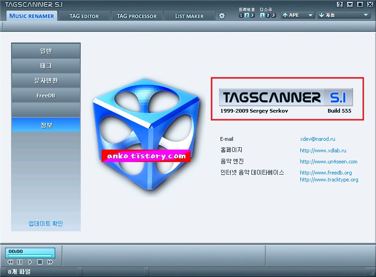The height and width of the screenshot is (277, 376).
Task: Close the TagScanner window
Action: click(370, 5)
